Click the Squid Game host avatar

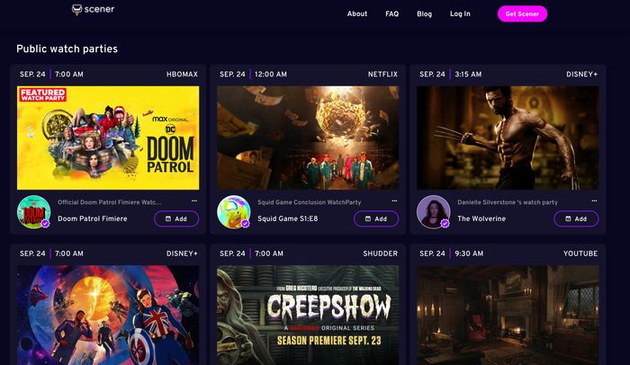pyautogui.click(x=234, y=212)
